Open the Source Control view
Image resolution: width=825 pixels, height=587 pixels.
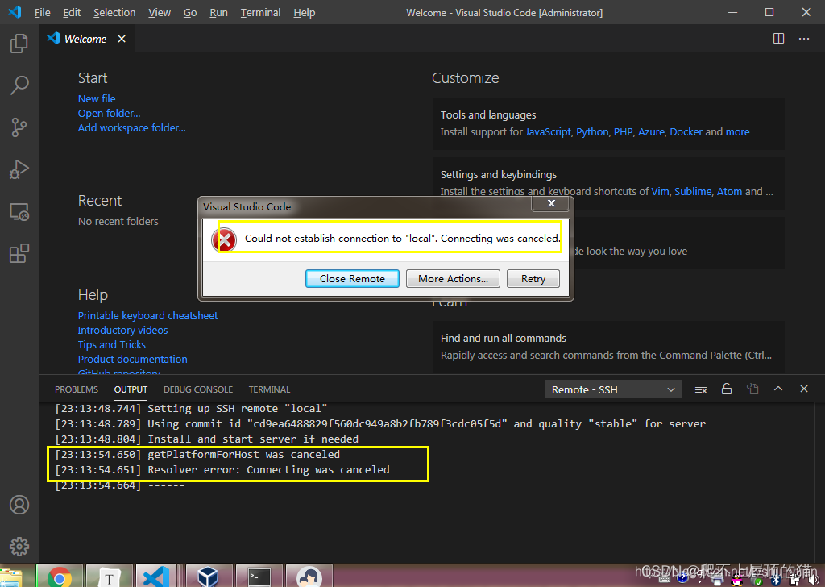pos(19,127)
